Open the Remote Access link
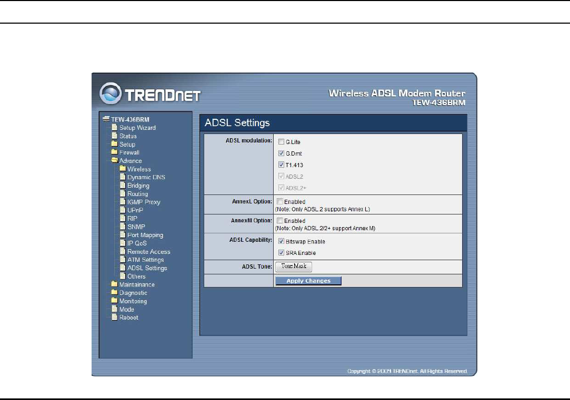Viewport: 570px width, 400px height. coord(148,252)
